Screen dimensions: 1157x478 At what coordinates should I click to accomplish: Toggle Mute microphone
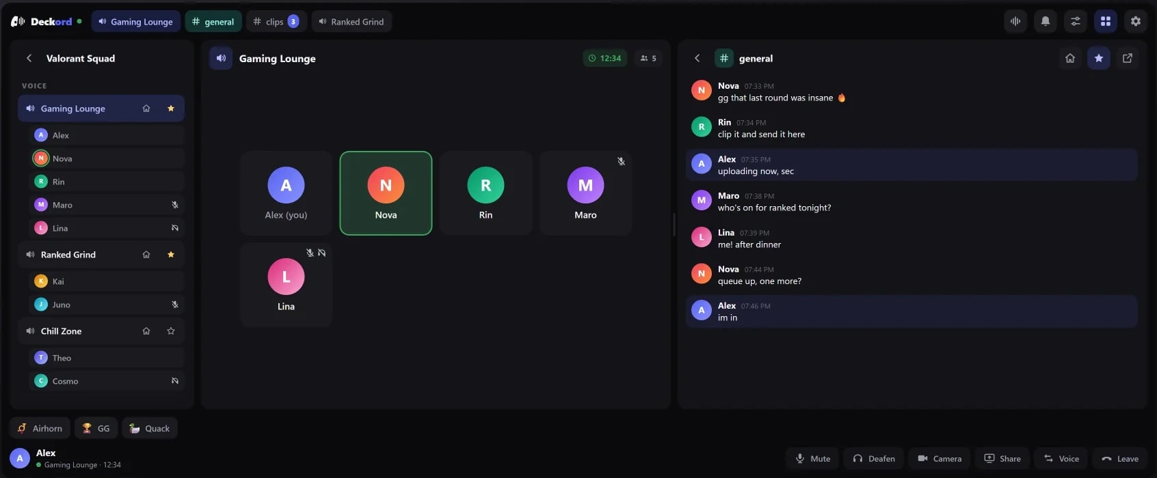pyautogui.click(x=813, y=458)
